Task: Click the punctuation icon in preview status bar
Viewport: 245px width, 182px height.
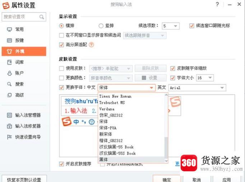Action: [84, 122]
